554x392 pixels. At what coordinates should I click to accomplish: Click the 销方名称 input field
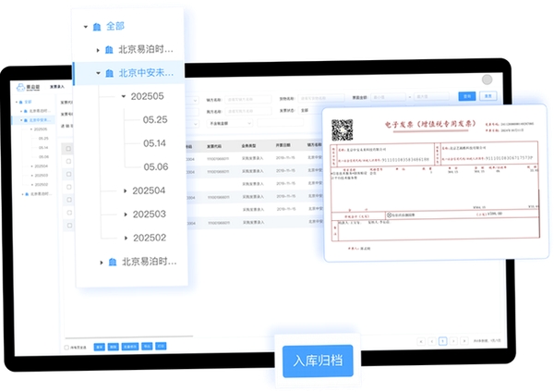pyautogui.click(x=248, y=100)
